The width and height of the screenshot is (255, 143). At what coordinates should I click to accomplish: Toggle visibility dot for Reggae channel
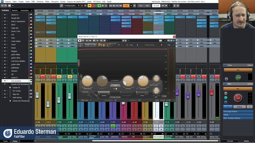click(x=5, y=51)
